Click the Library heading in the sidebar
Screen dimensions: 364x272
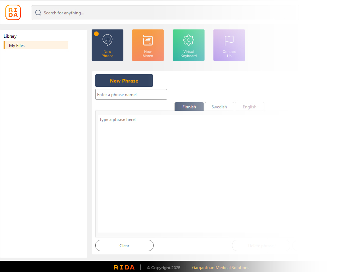(x=10, y=36)
